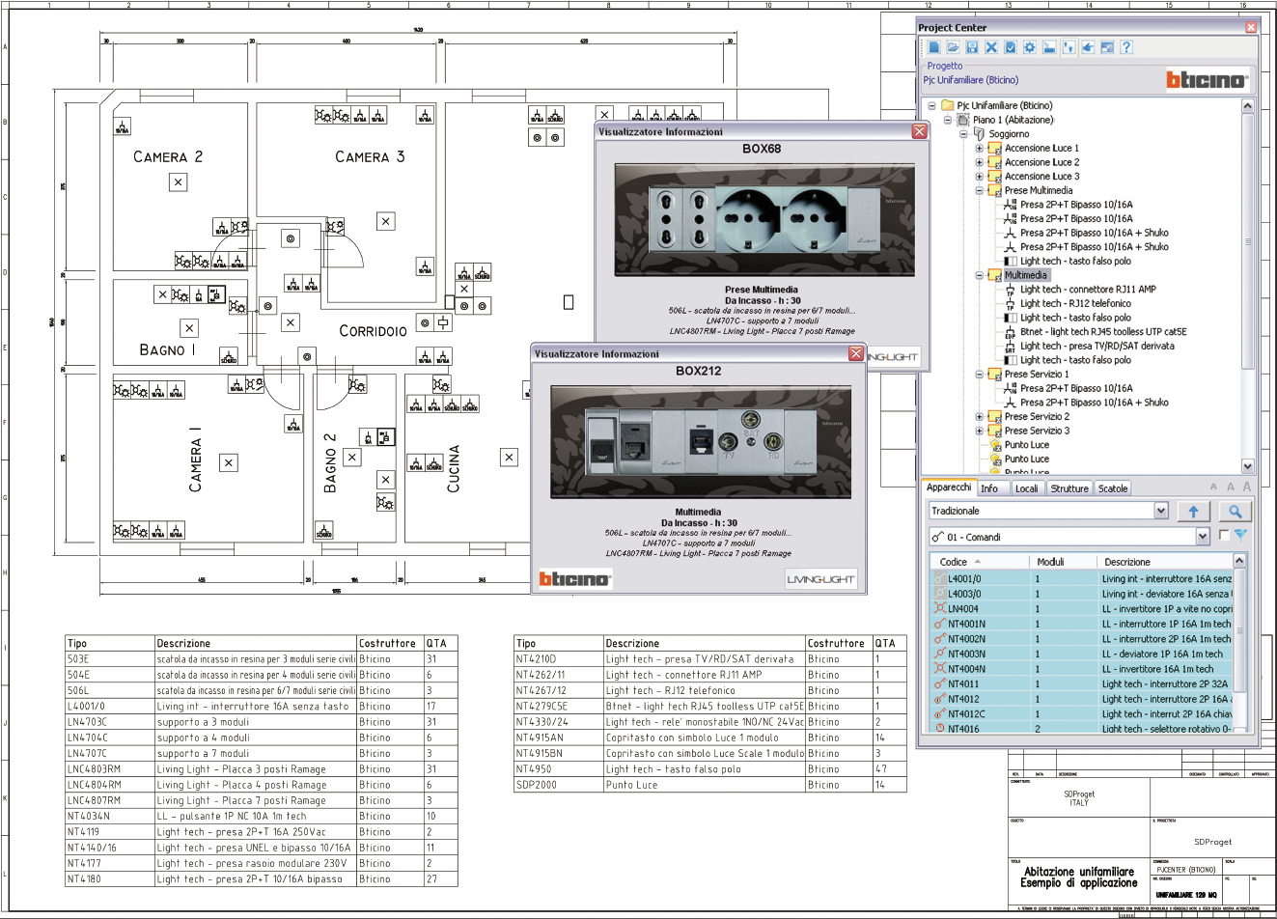Click the Descrizione column header in device list
Viewport: 1277px width, 919px height.
(1165, 561)
